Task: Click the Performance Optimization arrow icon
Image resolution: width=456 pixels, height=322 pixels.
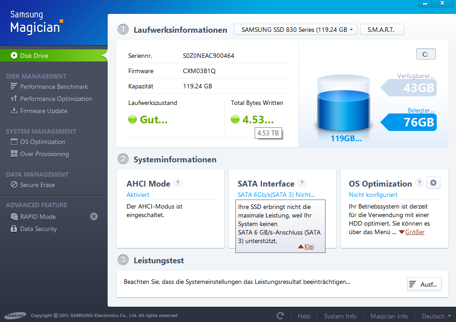Action: click(14, 99)
